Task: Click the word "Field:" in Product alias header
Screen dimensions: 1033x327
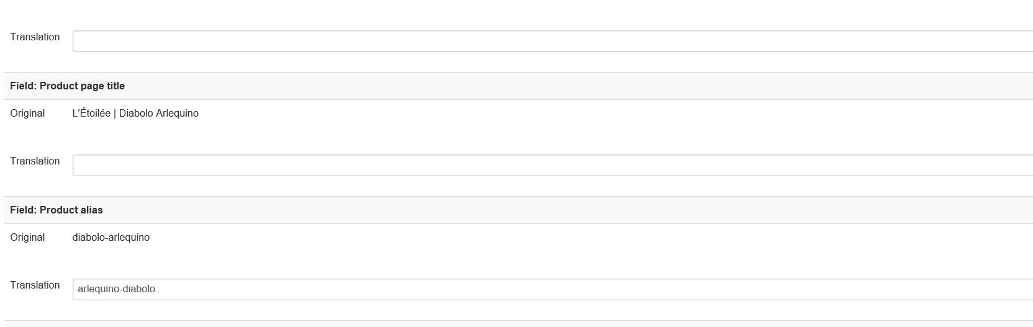Action: 23,210
